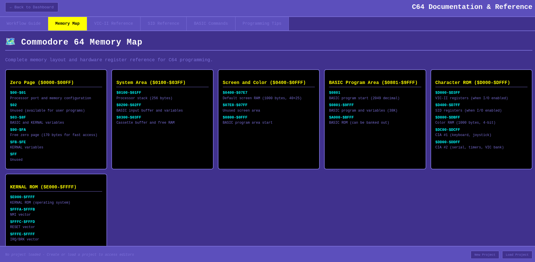Click the C64 Documentation & Reference title
Viewport: 535px width, 262px height.
(x=472, y=7)
